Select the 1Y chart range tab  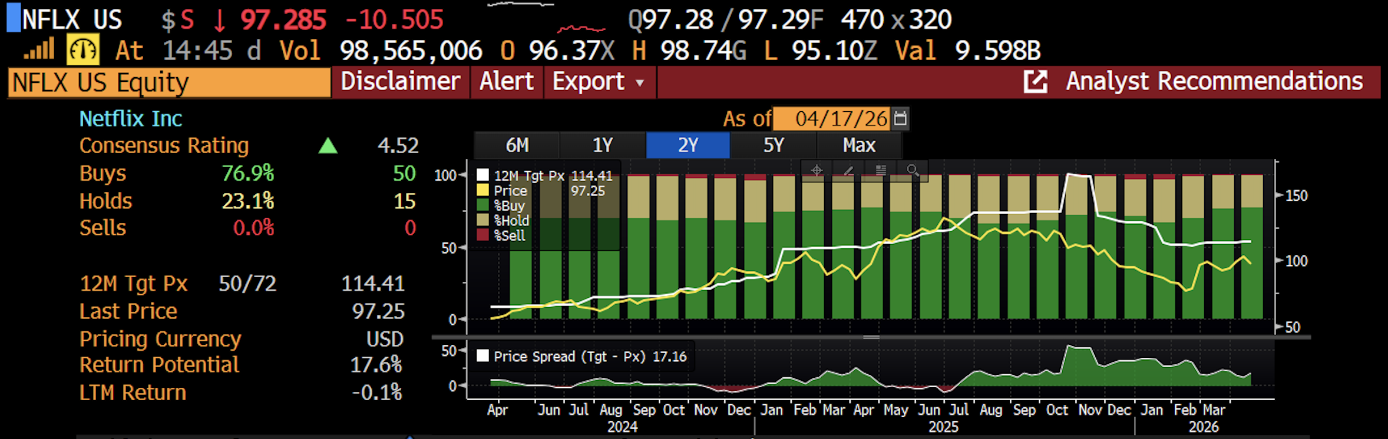[x=603, y=145]
